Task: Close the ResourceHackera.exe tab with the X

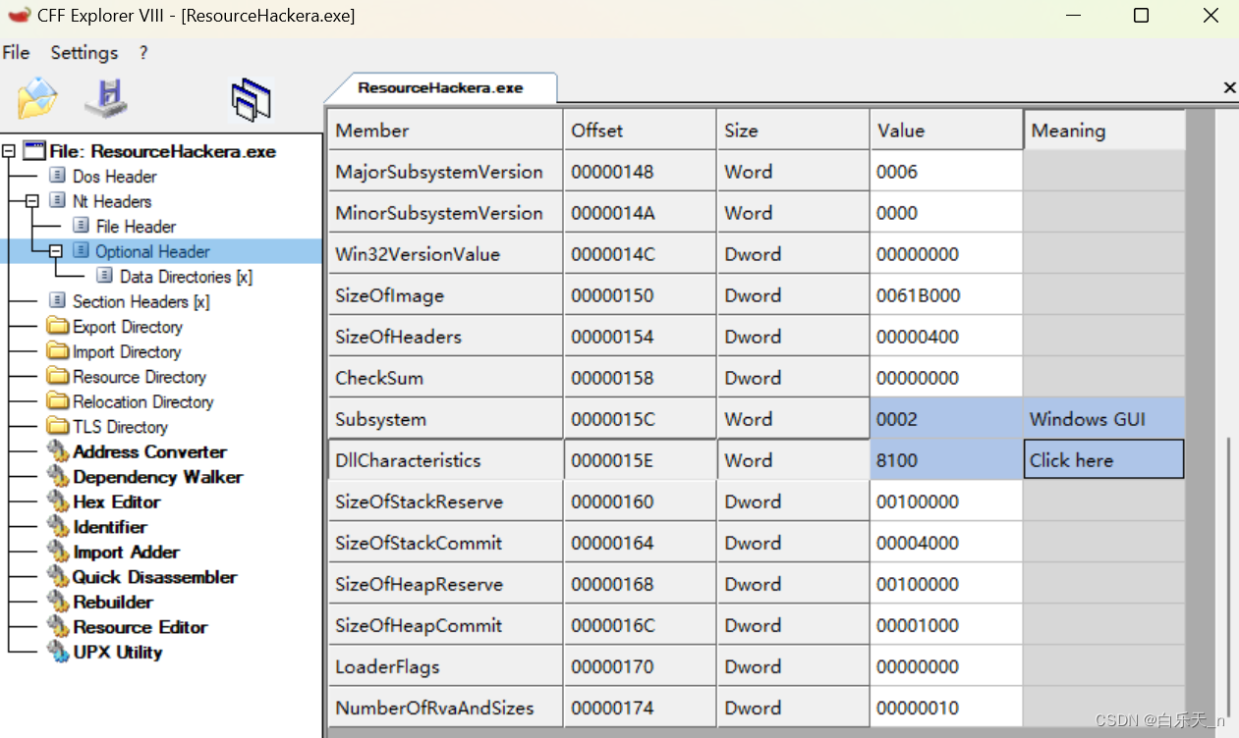Action: (x=1229, y=88)
